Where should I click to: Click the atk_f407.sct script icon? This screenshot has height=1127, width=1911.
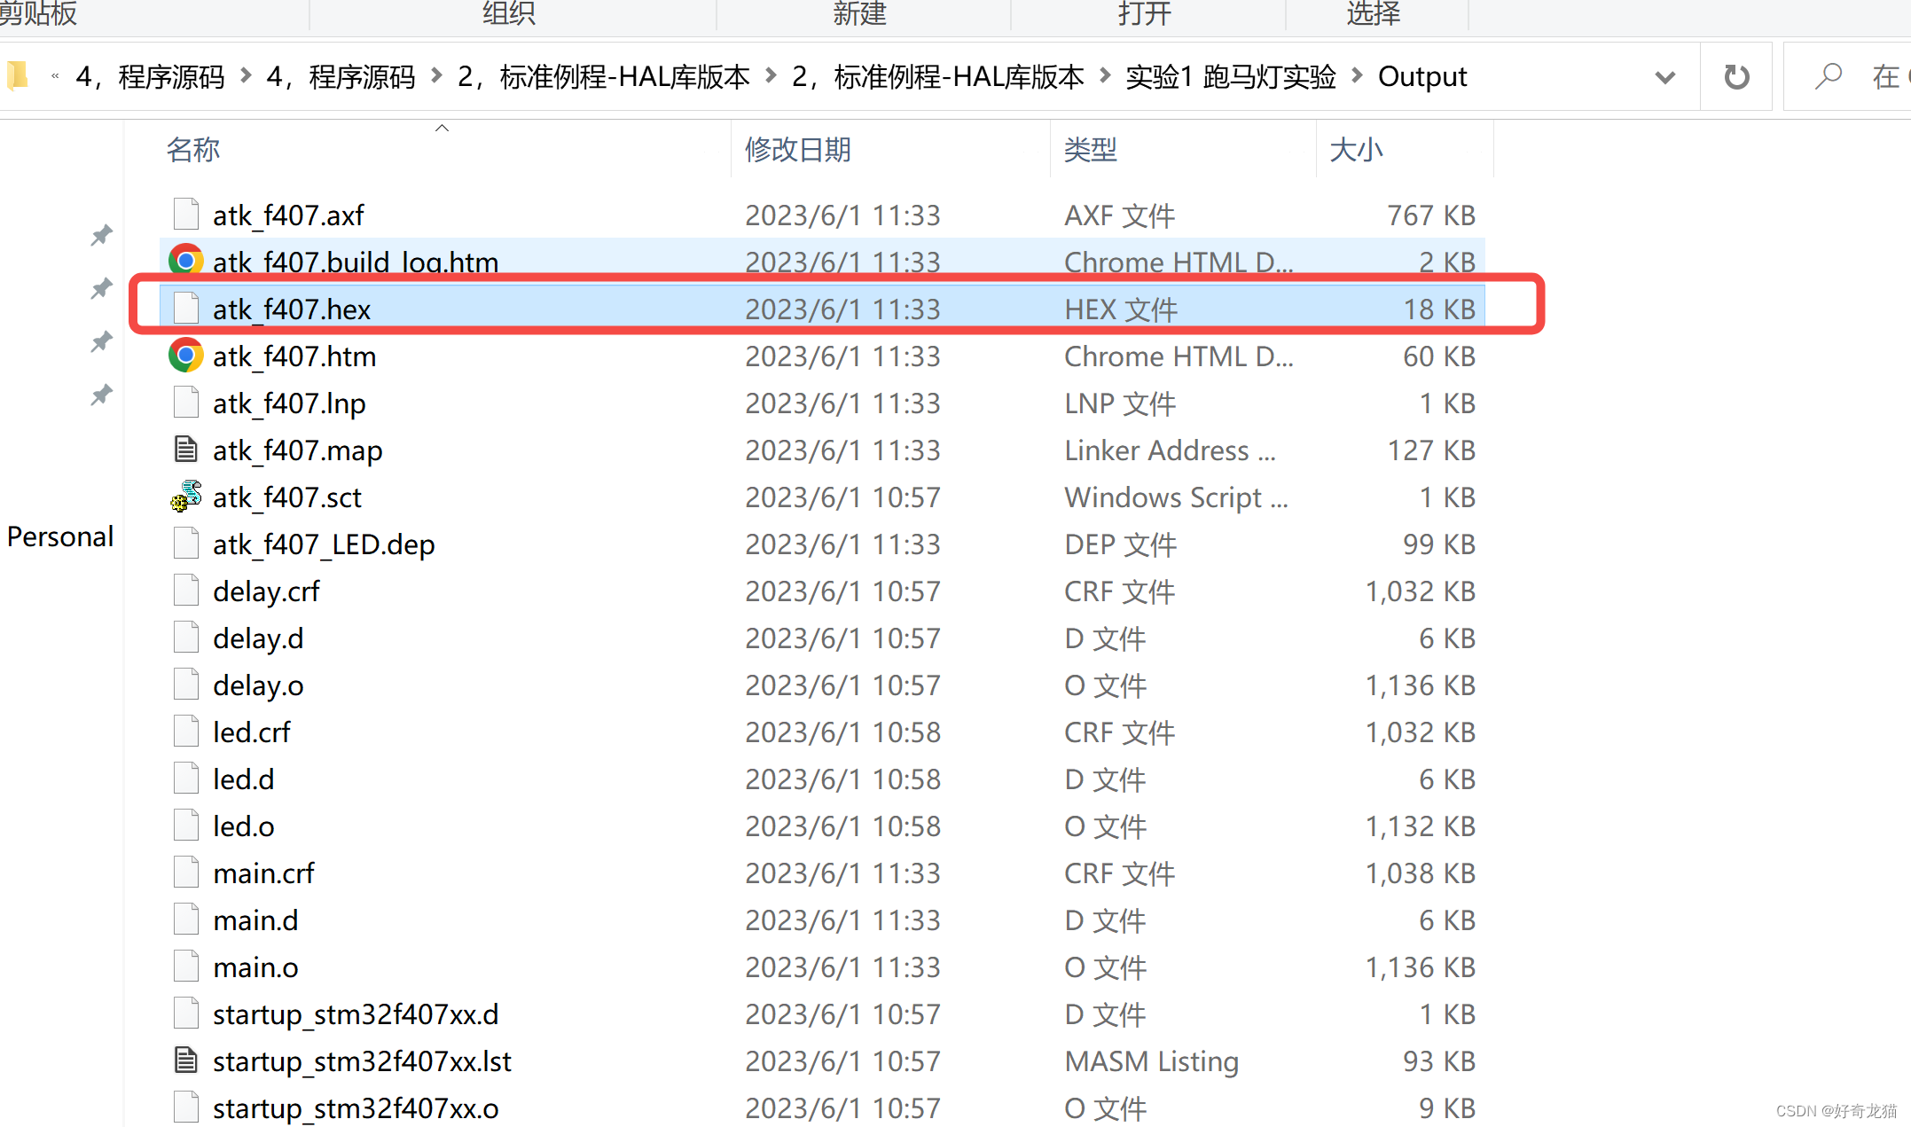186,497
